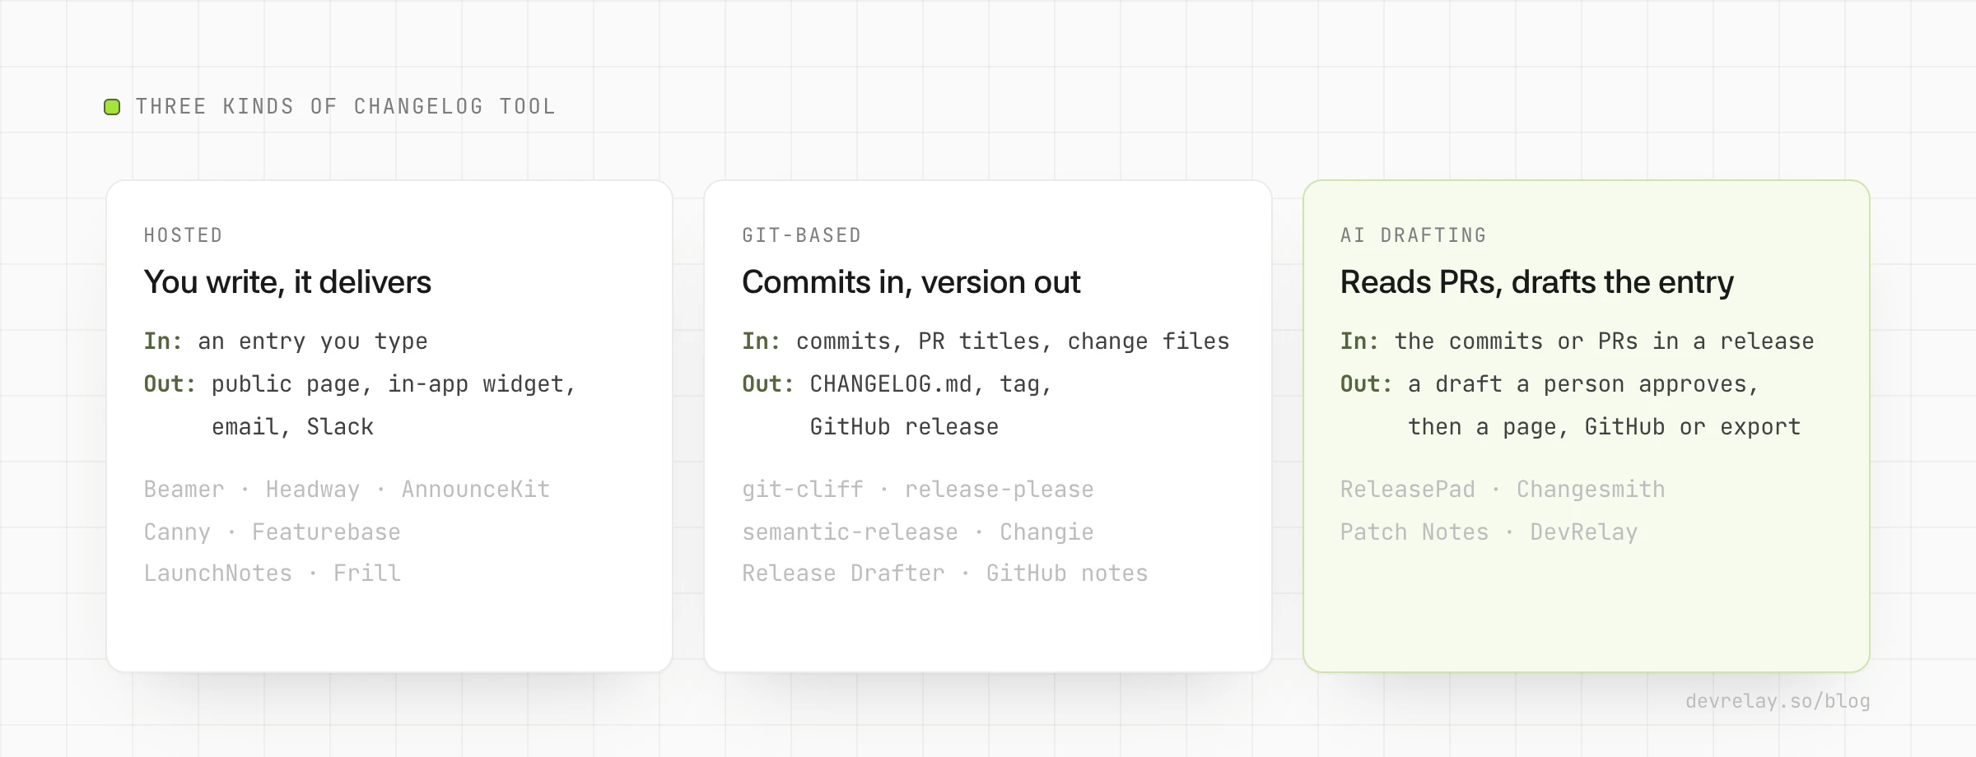Click the title "Commits in, version out"

pyautogui.click(x=911, y=282)
